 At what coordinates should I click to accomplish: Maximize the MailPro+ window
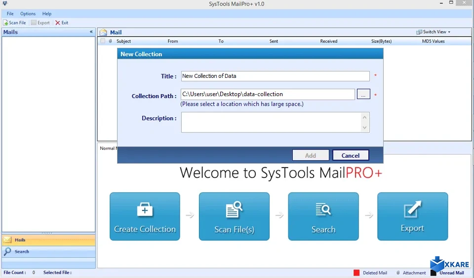451,3
